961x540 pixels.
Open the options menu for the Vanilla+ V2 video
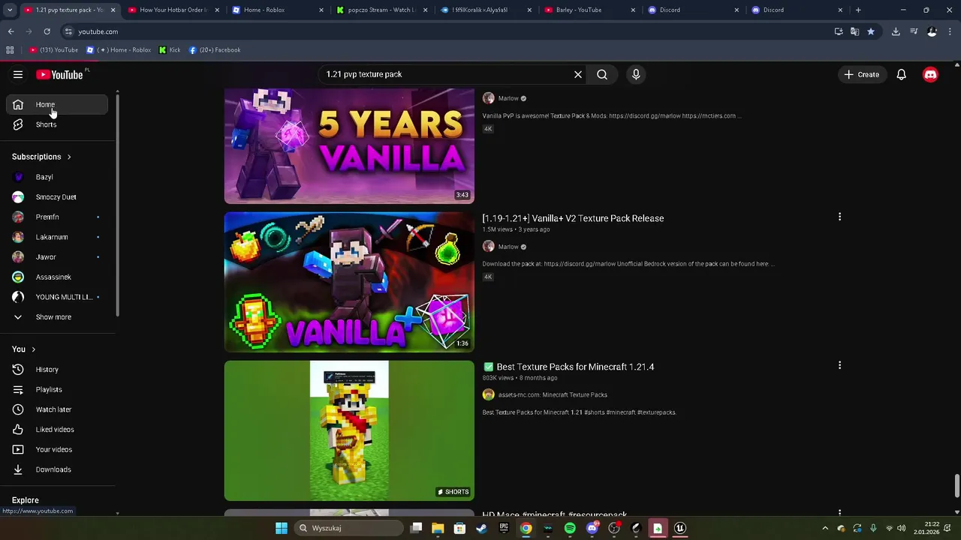point(839,217)
